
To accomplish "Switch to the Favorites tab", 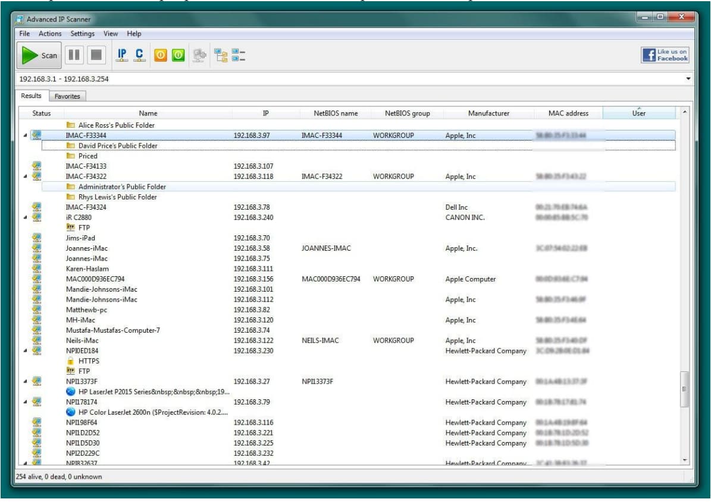I will pos(67,96).
